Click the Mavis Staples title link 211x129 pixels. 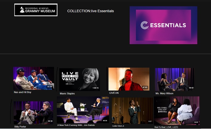tap(67, 94)
